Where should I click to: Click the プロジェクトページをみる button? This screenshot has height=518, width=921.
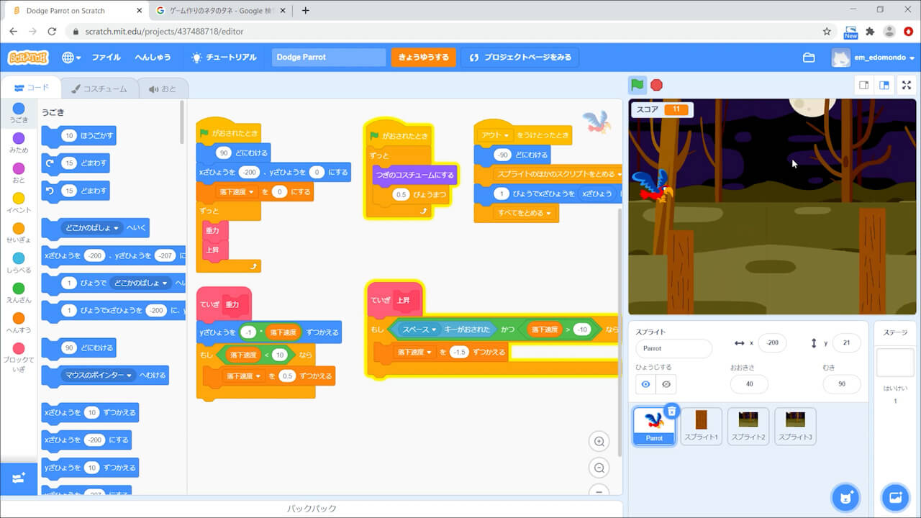(520, 58)
